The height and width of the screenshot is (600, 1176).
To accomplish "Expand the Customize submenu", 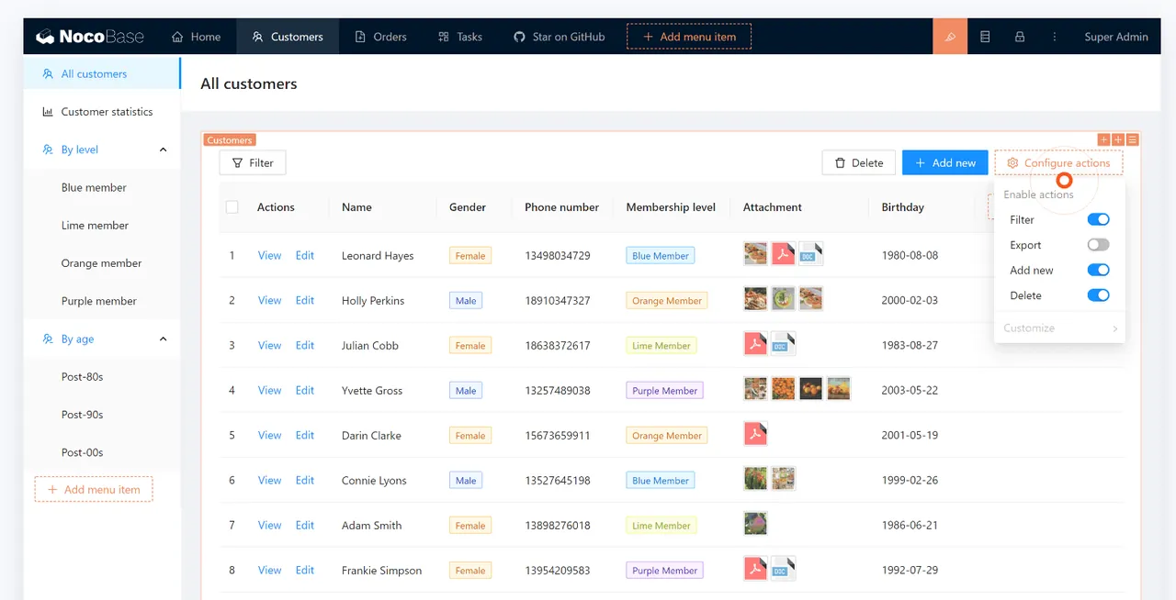I will click(x=1059, y=328).
